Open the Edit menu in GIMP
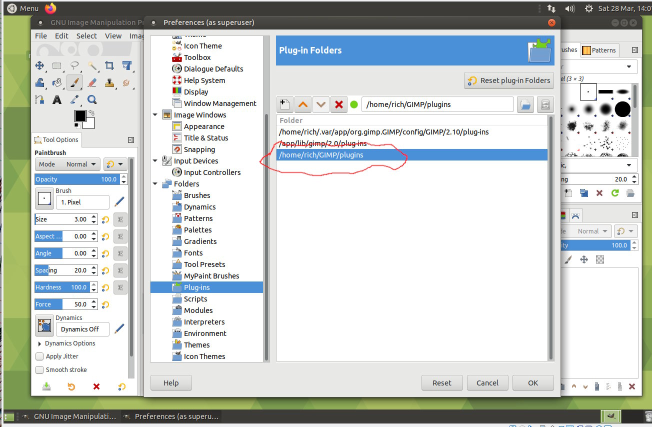Screen dimensions: 652x427 coord(61,36)
